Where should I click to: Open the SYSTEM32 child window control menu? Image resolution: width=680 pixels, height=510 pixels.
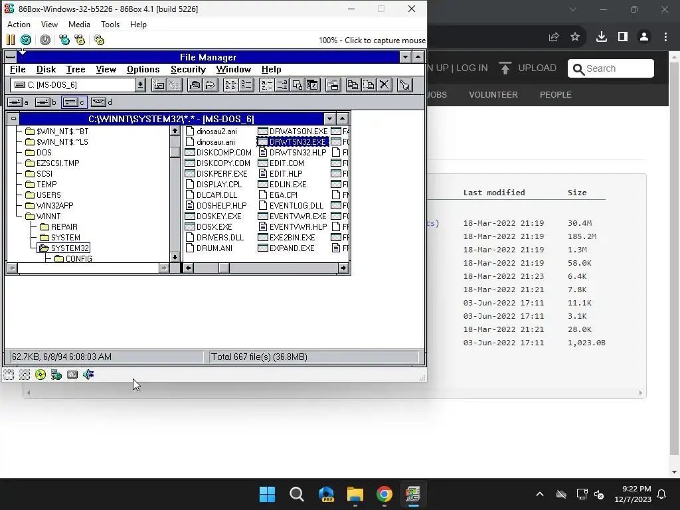[x=13, y=118]
